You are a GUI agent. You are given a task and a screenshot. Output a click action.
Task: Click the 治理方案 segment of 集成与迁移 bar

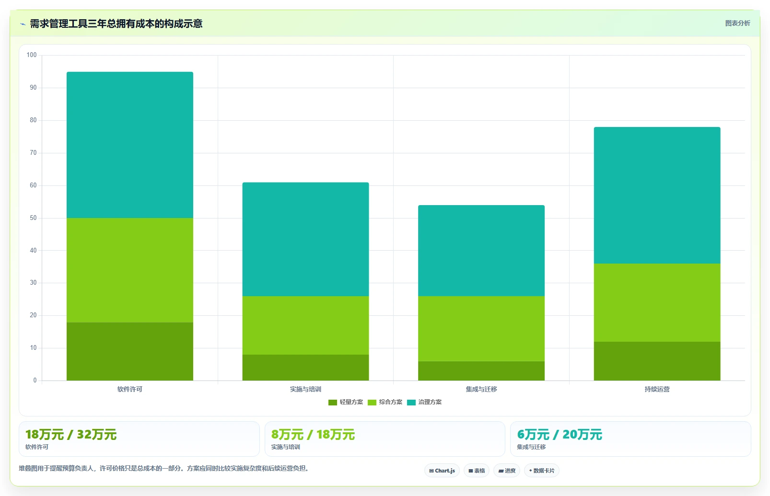[x=481, y=251]
